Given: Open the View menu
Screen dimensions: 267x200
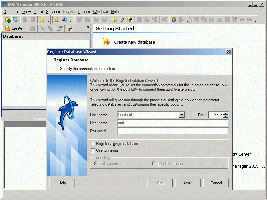Looking at the screenshot, I should [27, 12].
